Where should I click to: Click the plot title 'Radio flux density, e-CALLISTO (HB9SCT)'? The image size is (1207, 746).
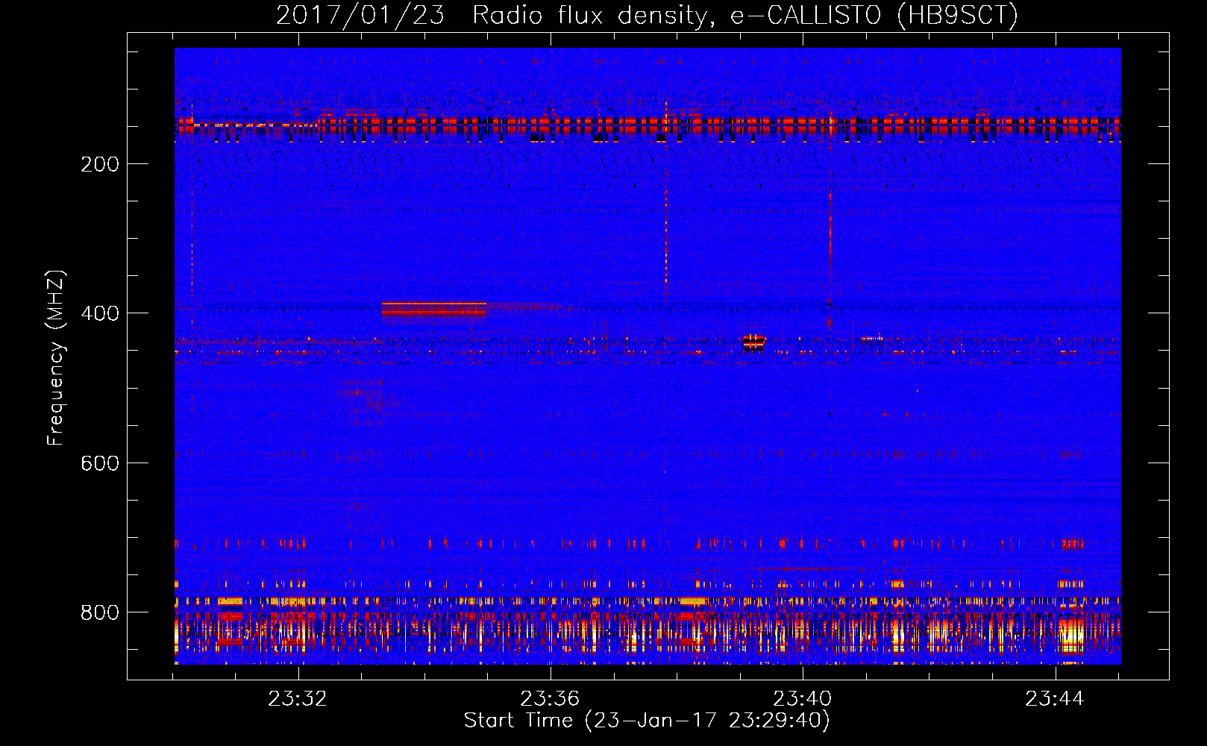(x=745, y=15)
